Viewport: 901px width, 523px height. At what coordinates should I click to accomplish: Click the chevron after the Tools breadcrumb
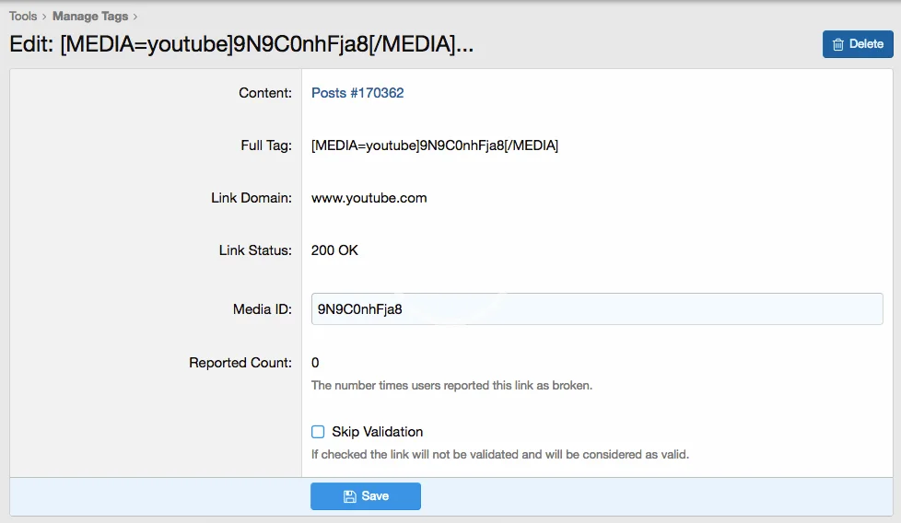tap(44, 17)
